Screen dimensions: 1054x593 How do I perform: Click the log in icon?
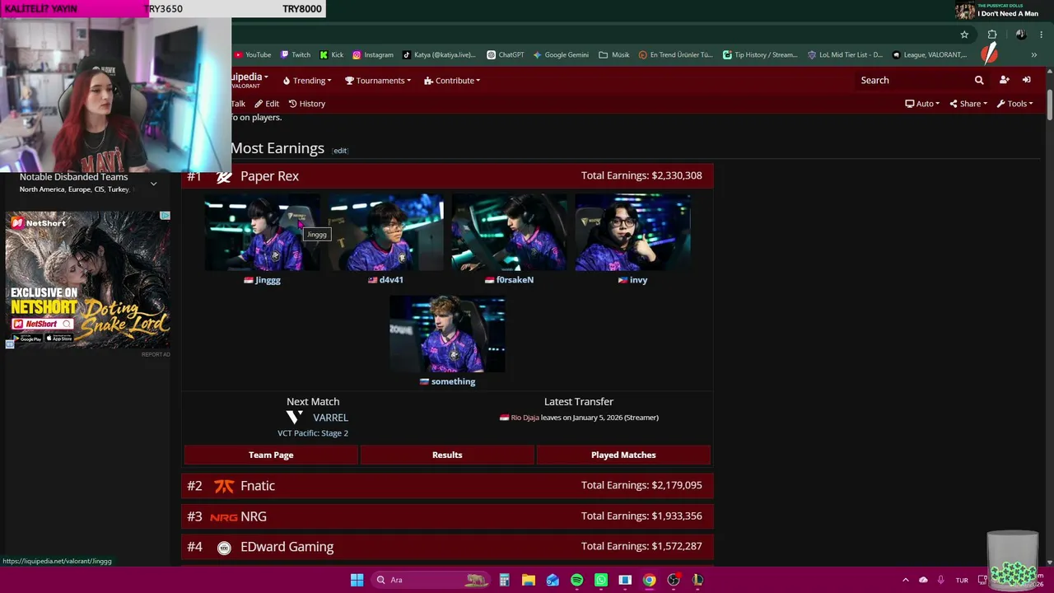(1027, 80)
